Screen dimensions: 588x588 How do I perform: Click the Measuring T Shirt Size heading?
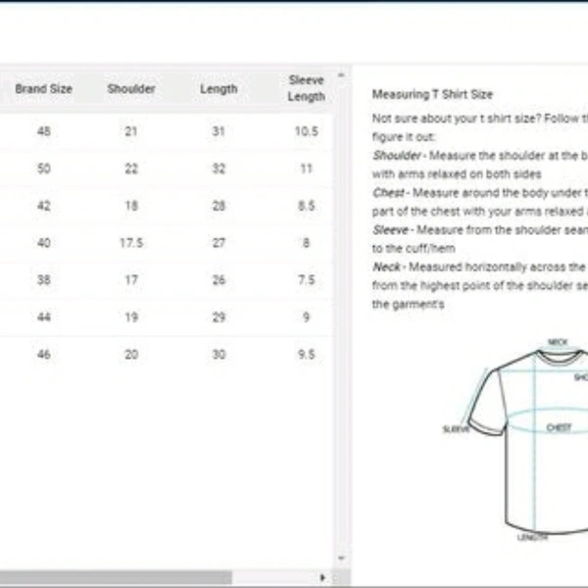tap(432, 94)
